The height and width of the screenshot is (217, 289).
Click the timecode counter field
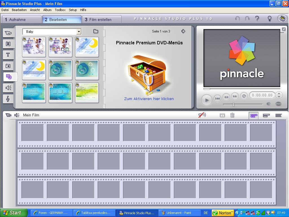click(x=262, y=95)
